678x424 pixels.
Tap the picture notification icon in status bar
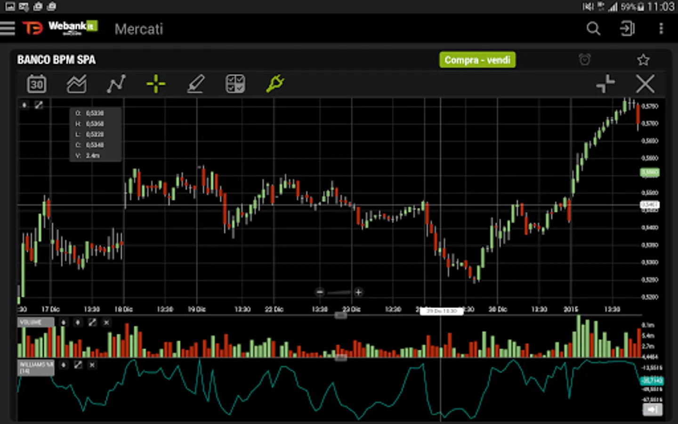tap(10, 7)
